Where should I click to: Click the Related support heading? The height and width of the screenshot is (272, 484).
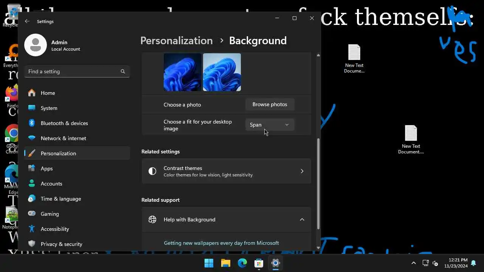tap(160, 200)
